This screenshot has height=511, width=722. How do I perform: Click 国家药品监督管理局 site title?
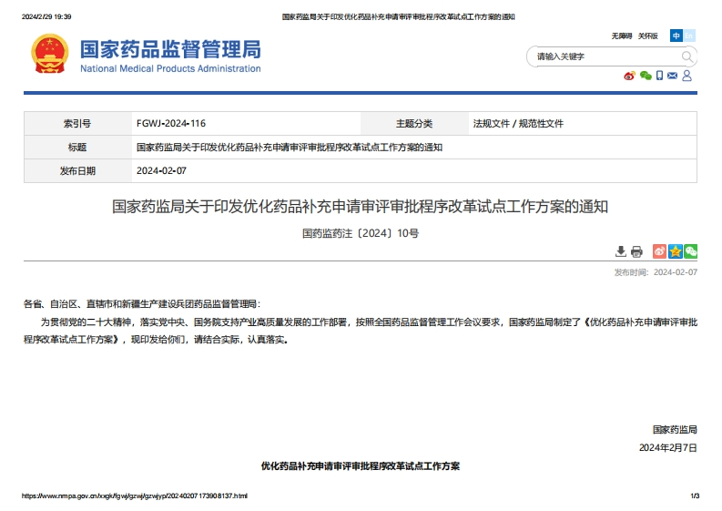coord(170,48)
